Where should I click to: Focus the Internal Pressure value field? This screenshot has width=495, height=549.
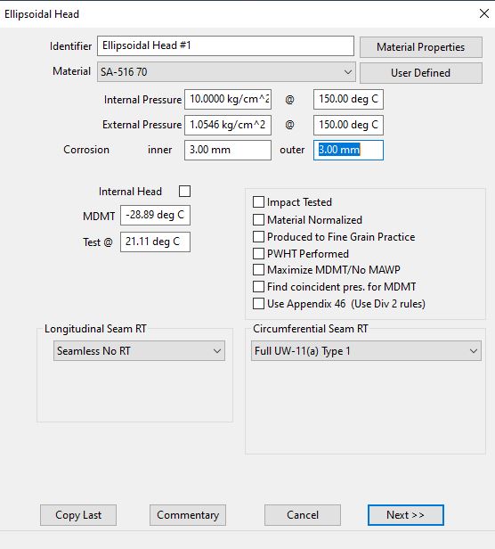(228, 100)
